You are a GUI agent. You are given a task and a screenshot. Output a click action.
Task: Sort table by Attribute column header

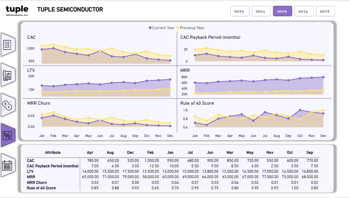(x=53, y=153)
